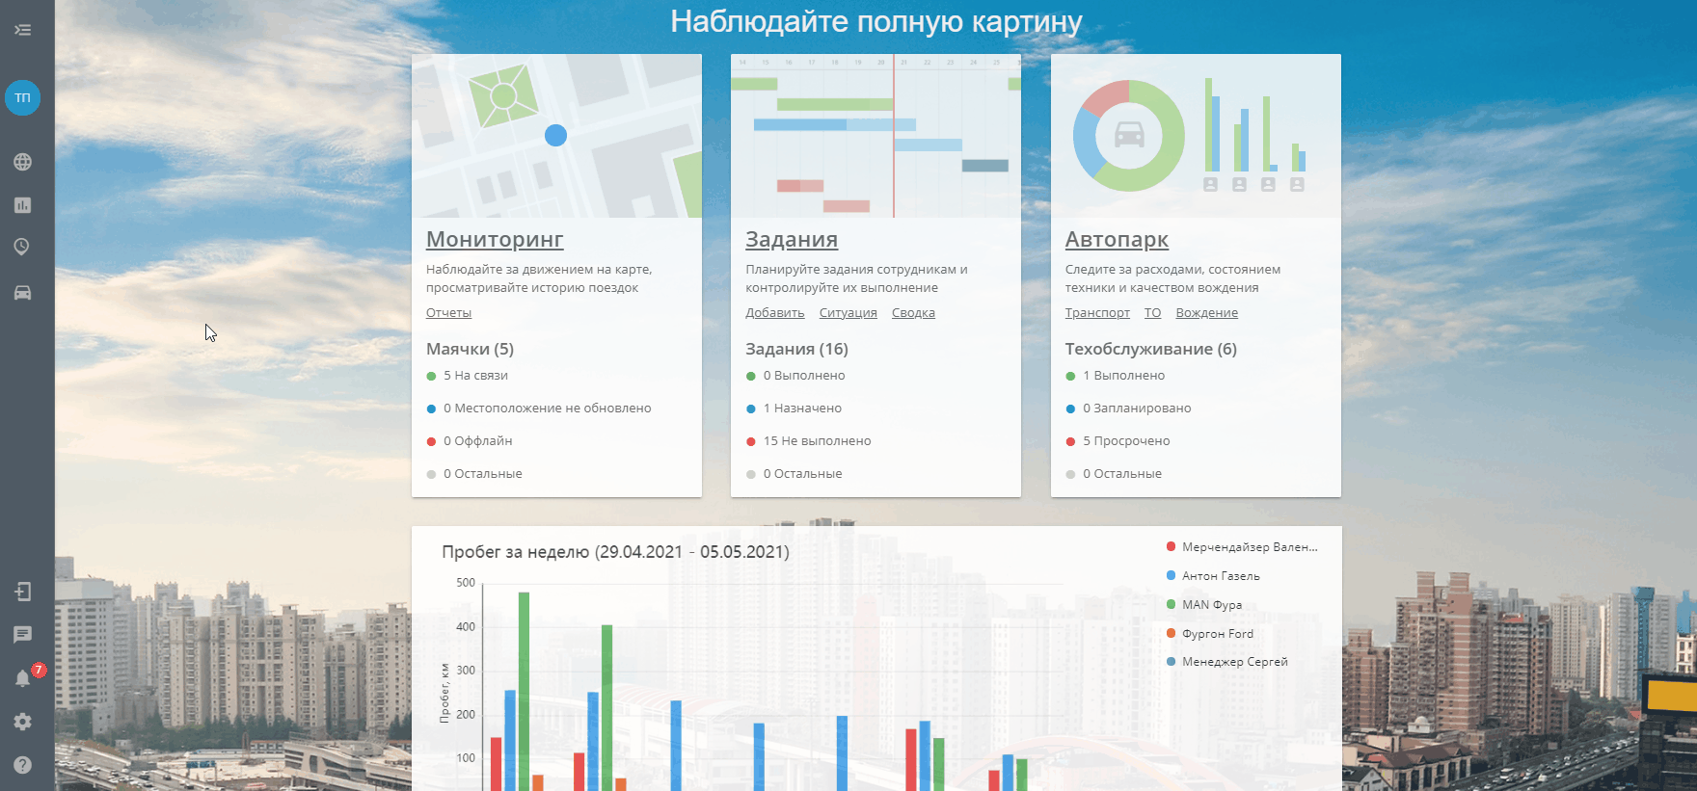1697x791 pixels.
Task: Click the Вождение link
Action: (1206, 313)
